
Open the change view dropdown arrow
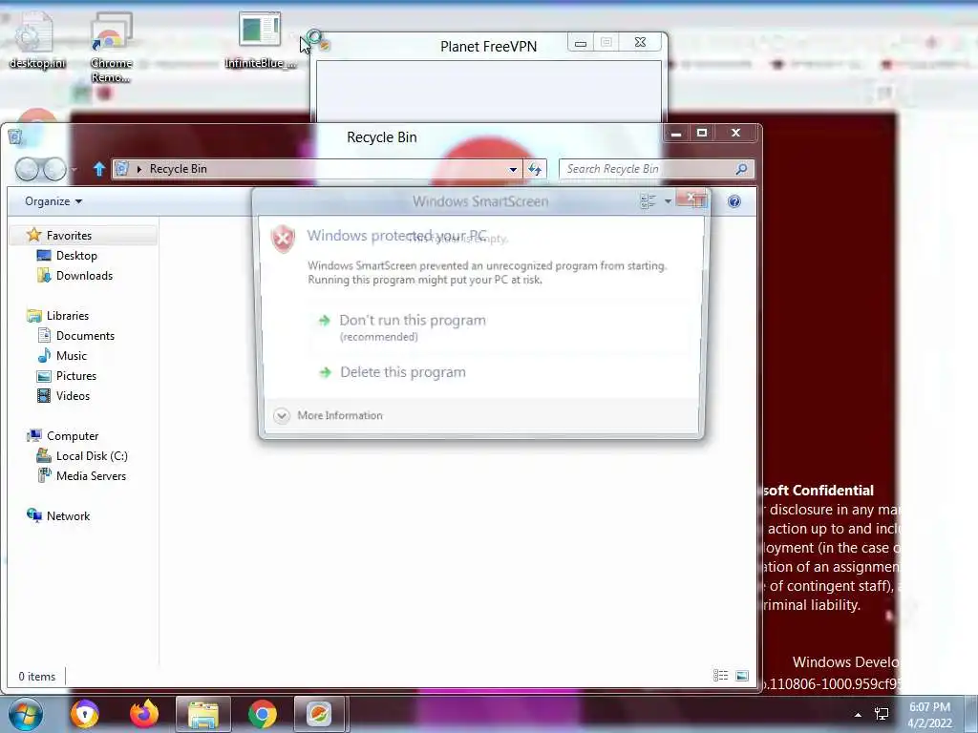(x=668, y=201)
